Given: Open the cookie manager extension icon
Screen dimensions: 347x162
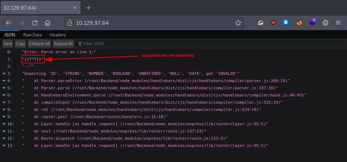Looking at the screenshot, I should tap(325, 23).
